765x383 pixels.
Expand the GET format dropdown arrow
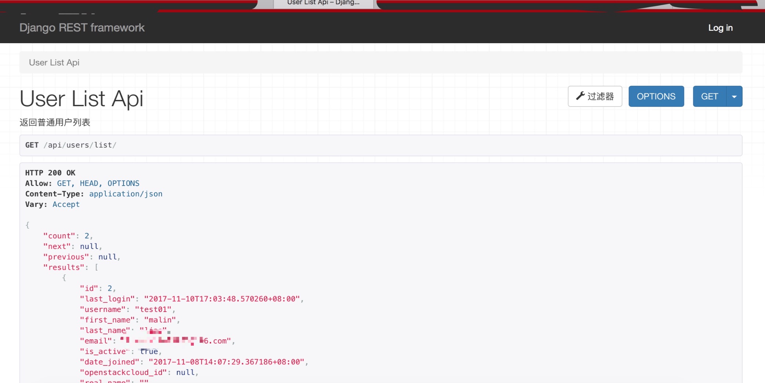(x=734, y=96)
